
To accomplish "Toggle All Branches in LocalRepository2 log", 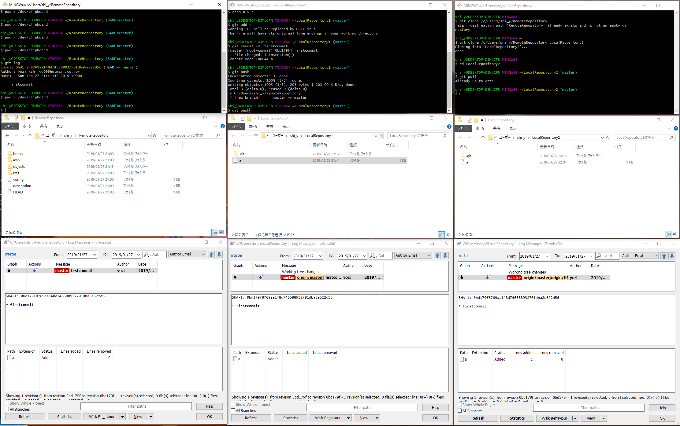I will pos(460,411).
